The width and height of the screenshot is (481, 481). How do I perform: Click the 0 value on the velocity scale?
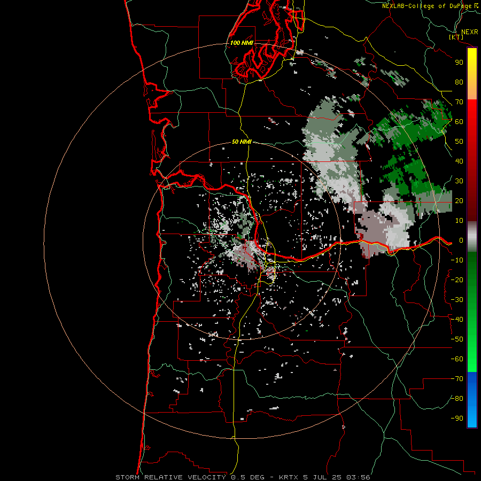coord(461,241)
